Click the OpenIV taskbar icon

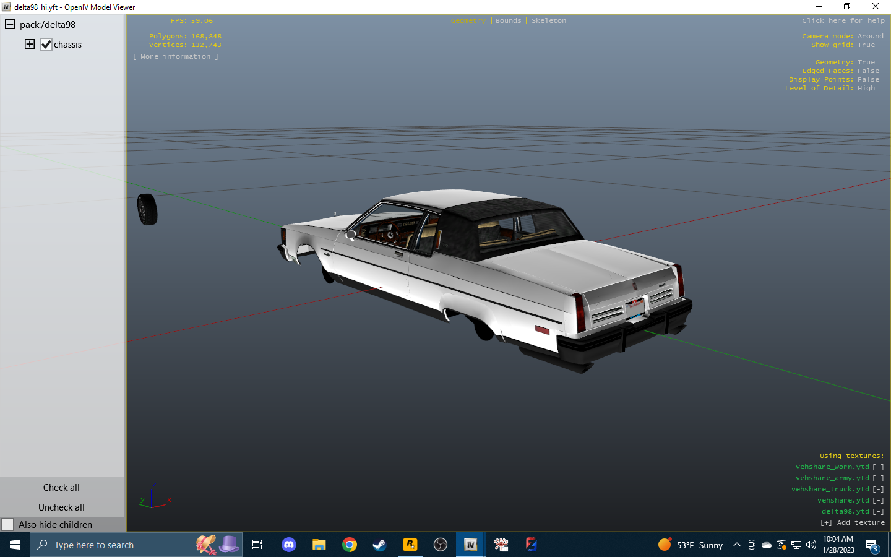pyautogui.click(x=471, y=545)
